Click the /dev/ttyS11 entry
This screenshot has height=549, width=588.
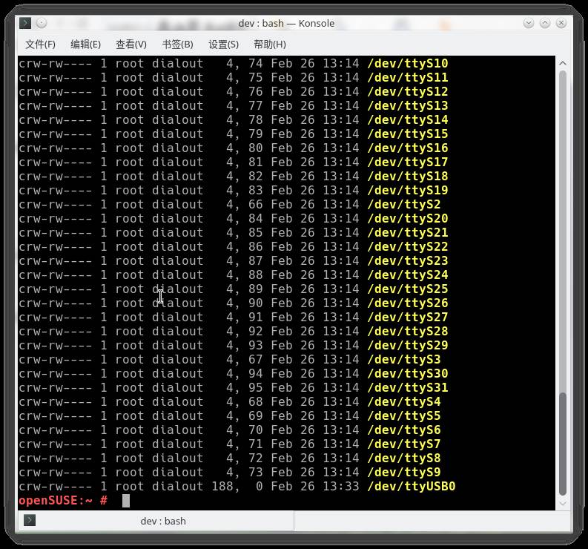[408, 78]
